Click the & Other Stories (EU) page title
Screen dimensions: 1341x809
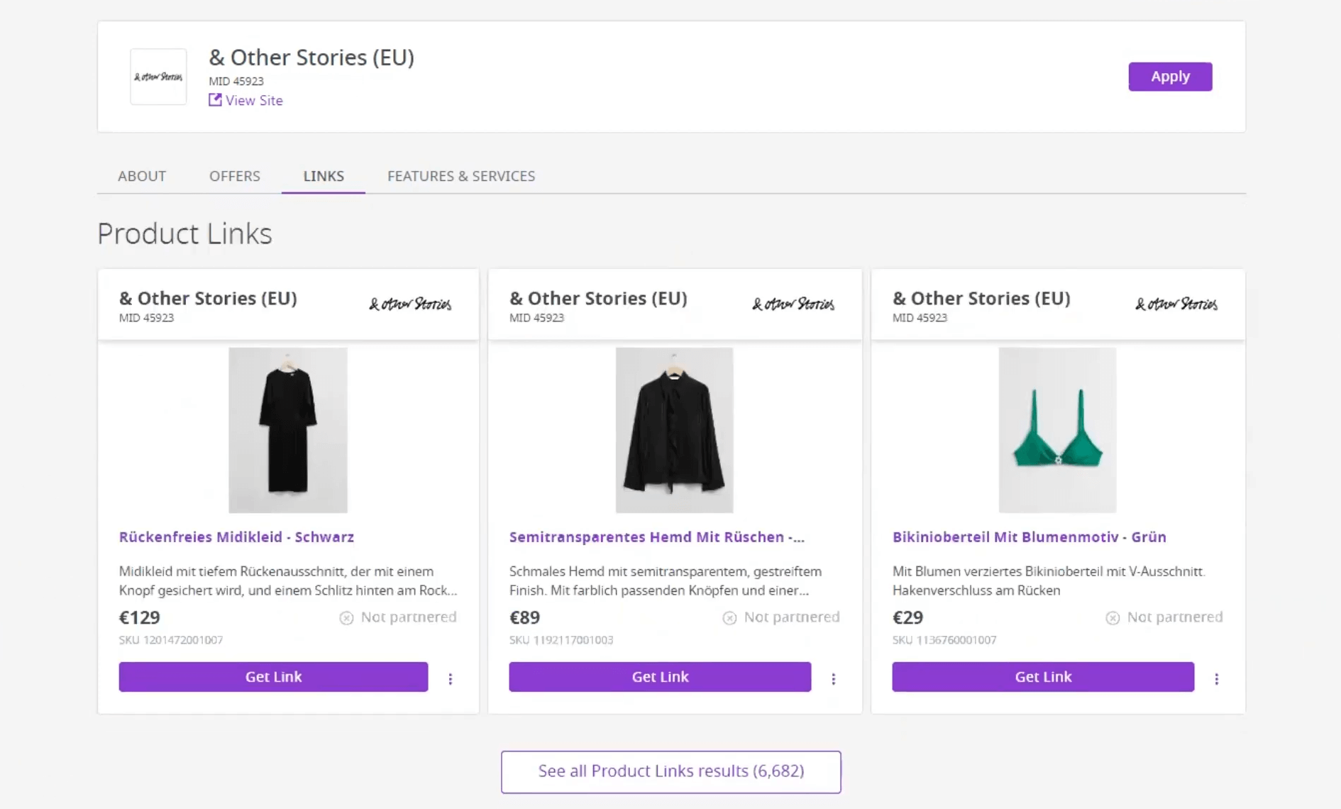(311, 57)
